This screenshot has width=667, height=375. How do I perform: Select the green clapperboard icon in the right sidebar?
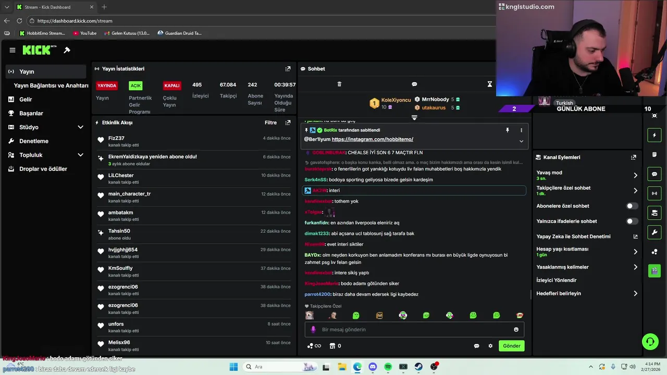coord(654,271)
